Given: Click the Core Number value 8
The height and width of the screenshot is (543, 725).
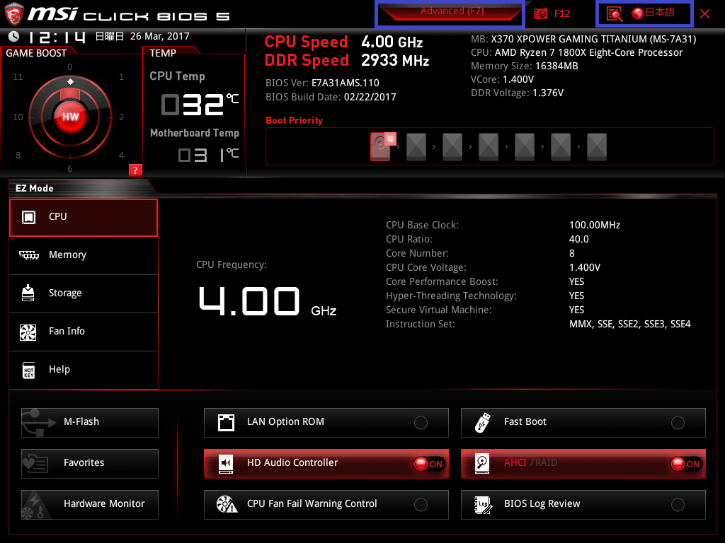Looking at the screenshot, I should pos(572,254).
